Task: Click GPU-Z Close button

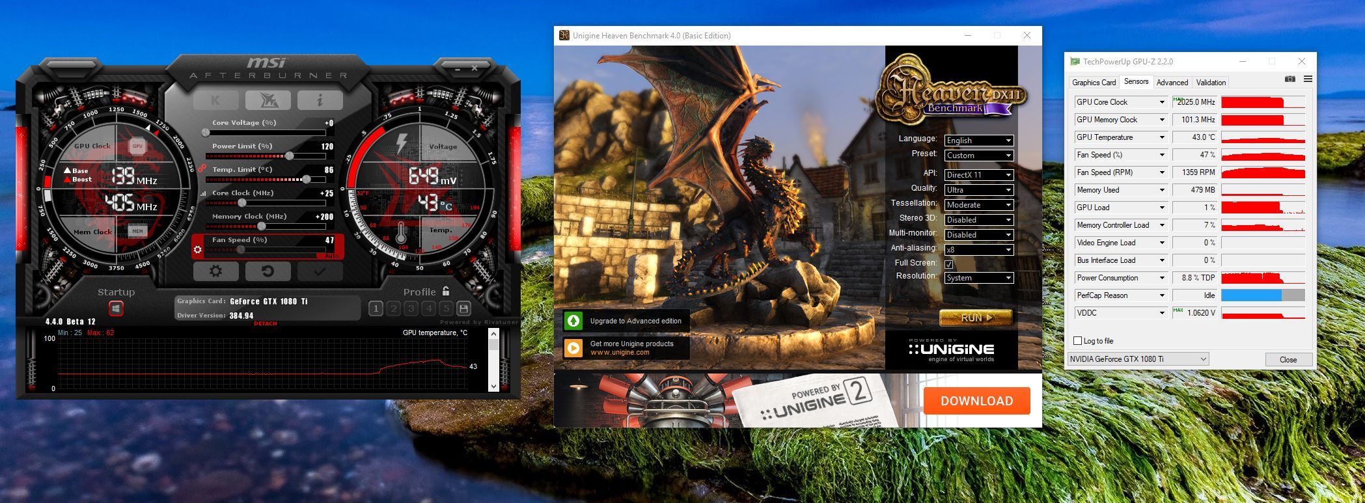Action: pyautogui.click(x=1288, y=360)
